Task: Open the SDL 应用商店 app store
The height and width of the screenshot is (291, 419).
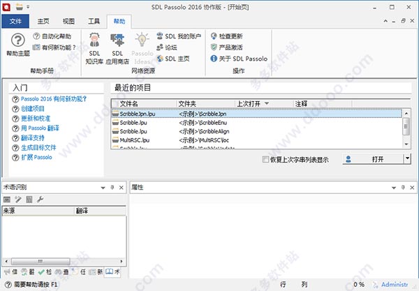Action: [x=117, y=48]
